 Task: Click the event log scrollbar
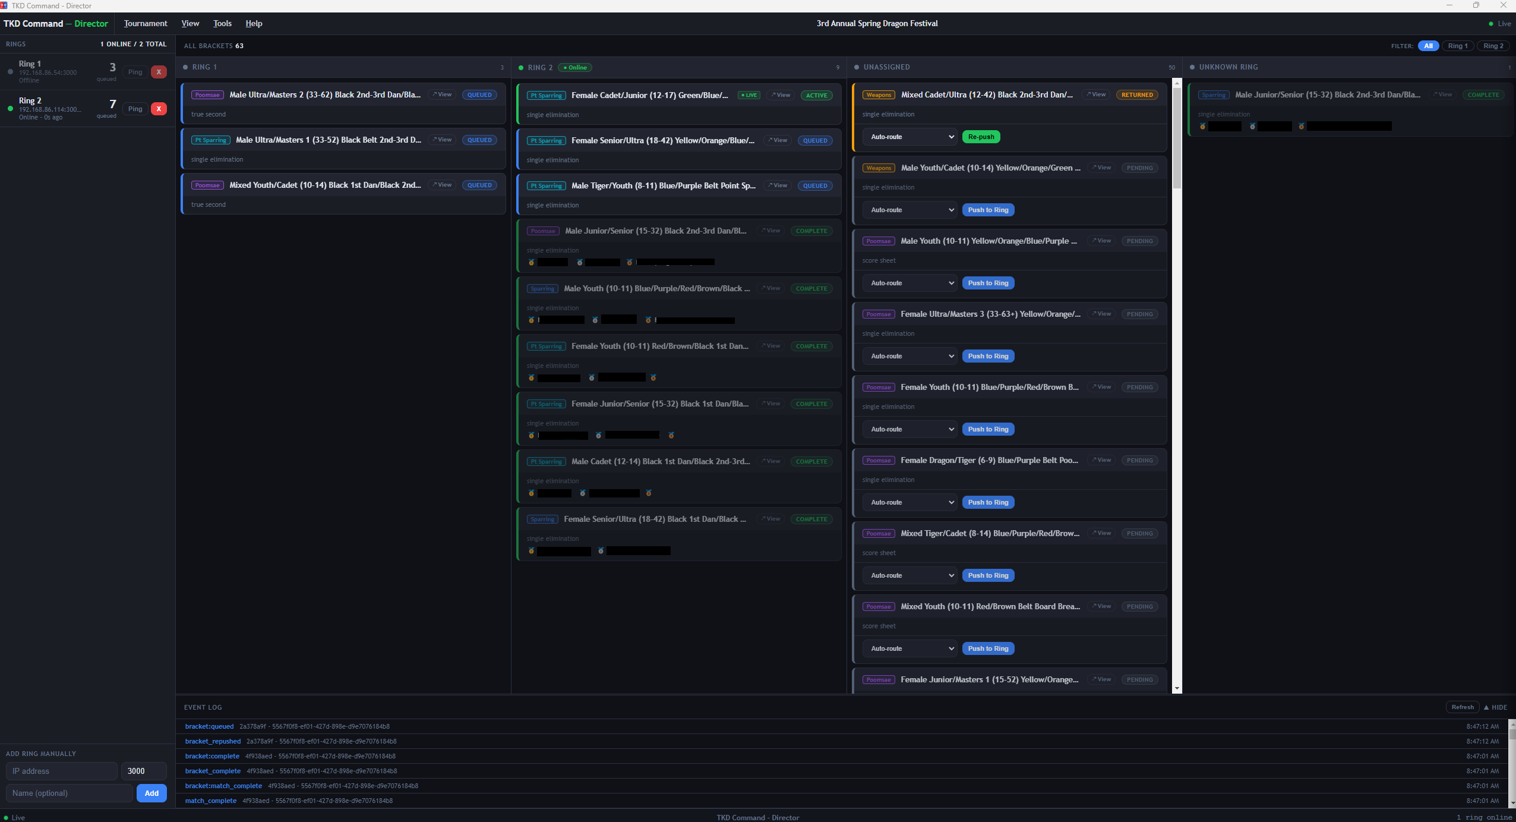coord(1512,733)
